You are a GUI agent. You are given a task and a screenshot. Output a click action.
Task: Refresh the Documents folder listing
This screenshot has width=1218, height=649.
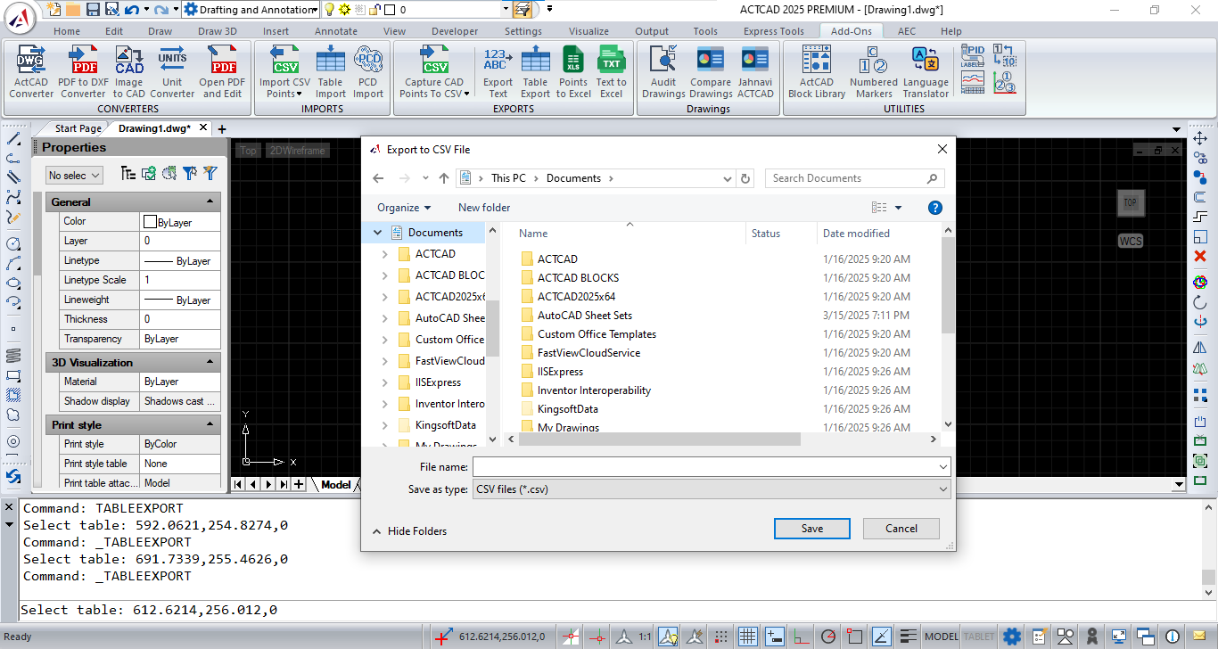(746, 178)
